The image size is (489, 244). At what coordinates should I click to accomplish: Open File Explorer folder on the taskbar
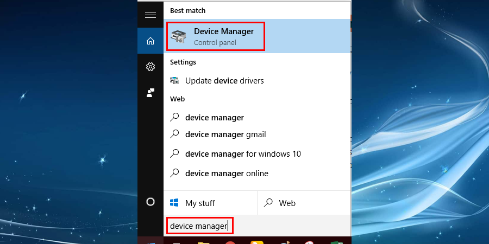click(x=203, y=242)
